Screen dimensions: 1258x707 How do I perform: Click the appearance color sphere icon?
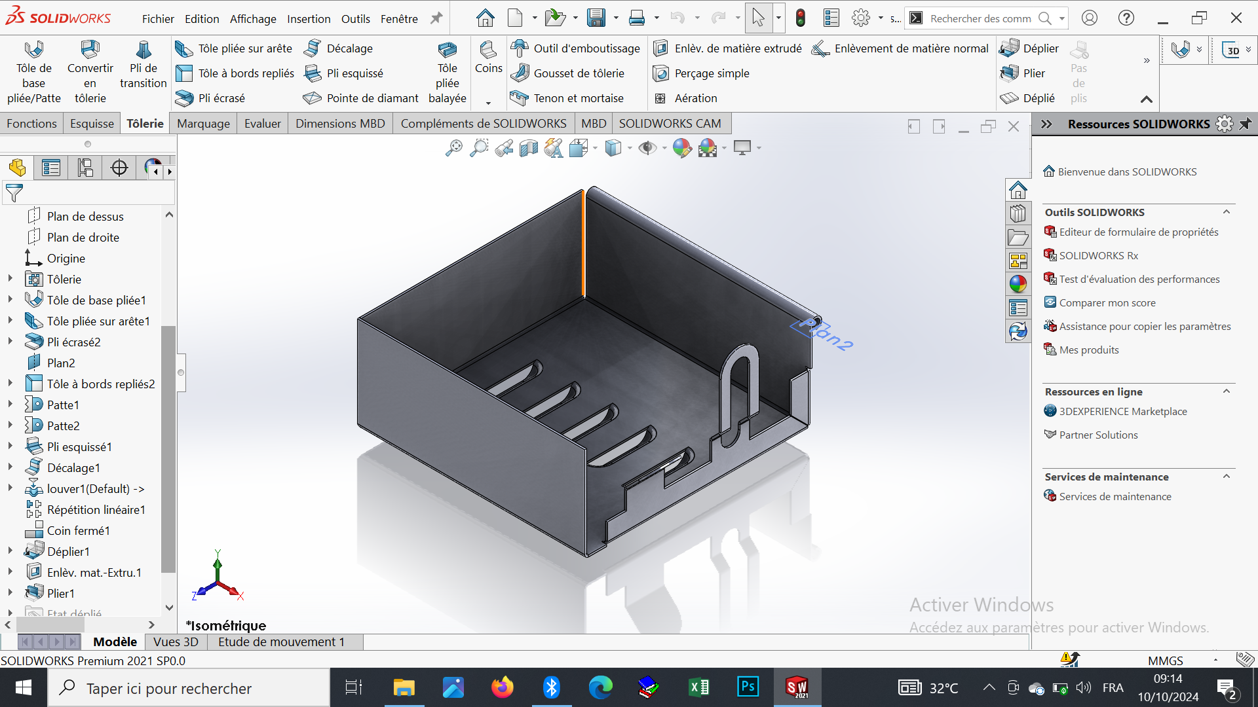[681, 149]
